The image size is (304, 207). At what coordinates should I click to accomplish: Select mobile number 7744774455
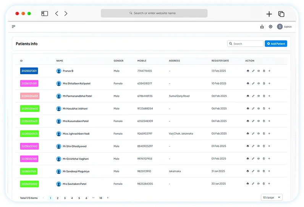144,71
